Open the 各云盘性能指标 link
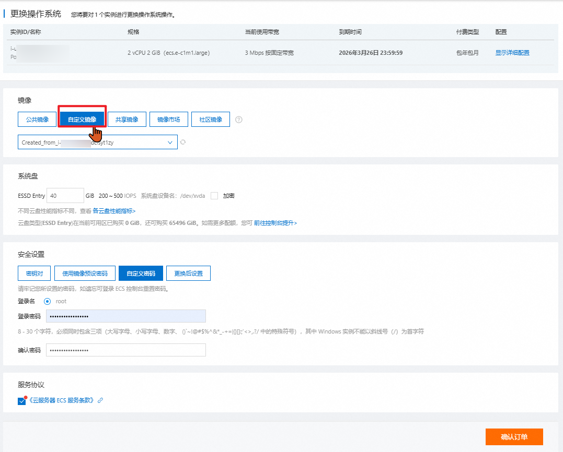The image size is (563, 452). click(114, 211)
